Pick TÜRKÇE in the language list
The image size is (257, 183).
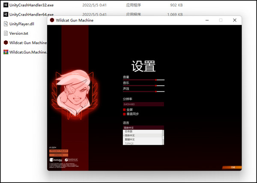pos(143,143)
